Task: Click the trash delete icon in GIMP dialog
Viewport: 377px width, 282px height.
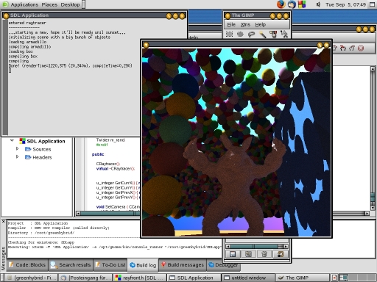Action: pos(264,254)
